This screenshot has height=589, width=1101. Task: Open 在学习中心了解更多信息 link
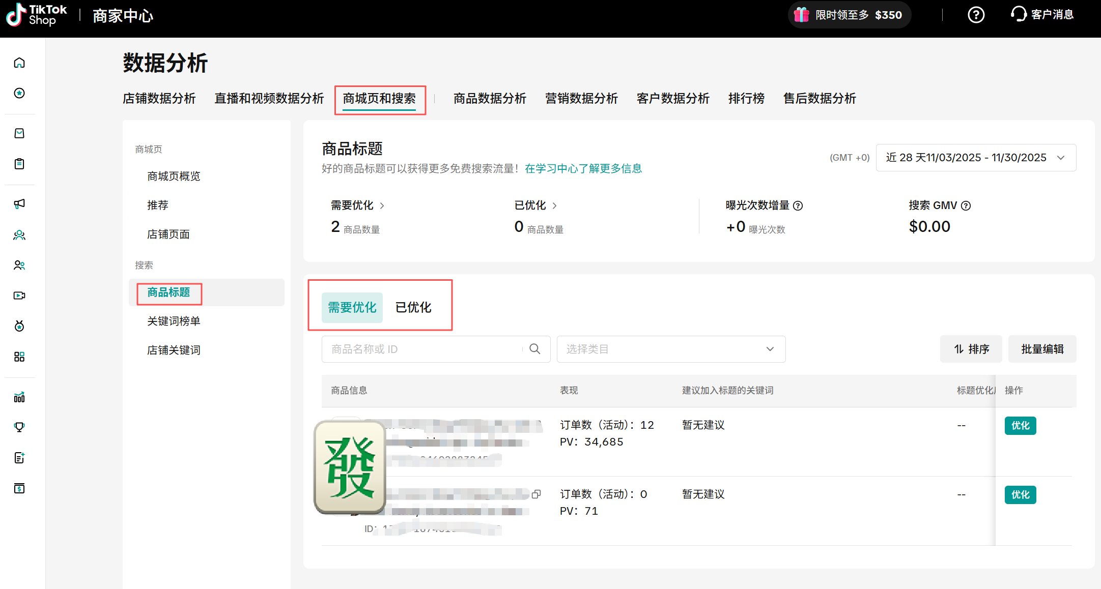tap(583, 168)
